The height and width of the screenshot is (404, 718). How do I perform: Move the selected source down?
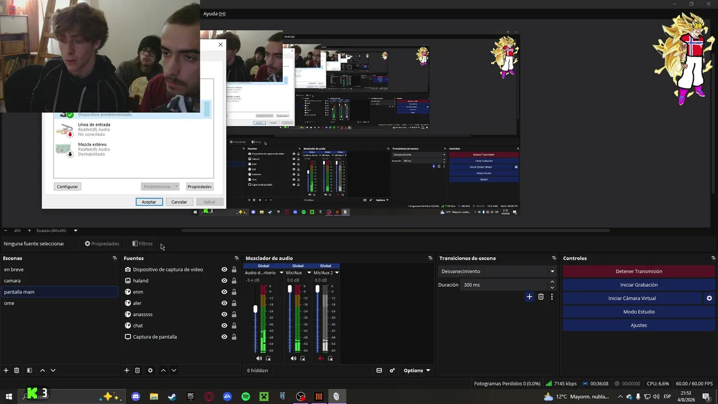pos(174,370)
